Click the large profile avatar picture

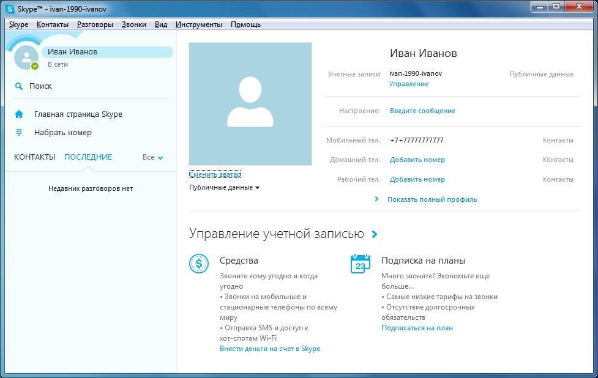[x=250, y=103]
